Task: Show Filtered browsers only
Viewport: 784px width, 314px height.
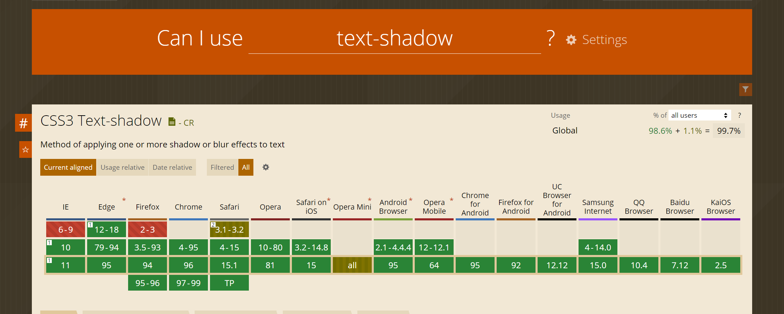Action: [x=222, y=167]
